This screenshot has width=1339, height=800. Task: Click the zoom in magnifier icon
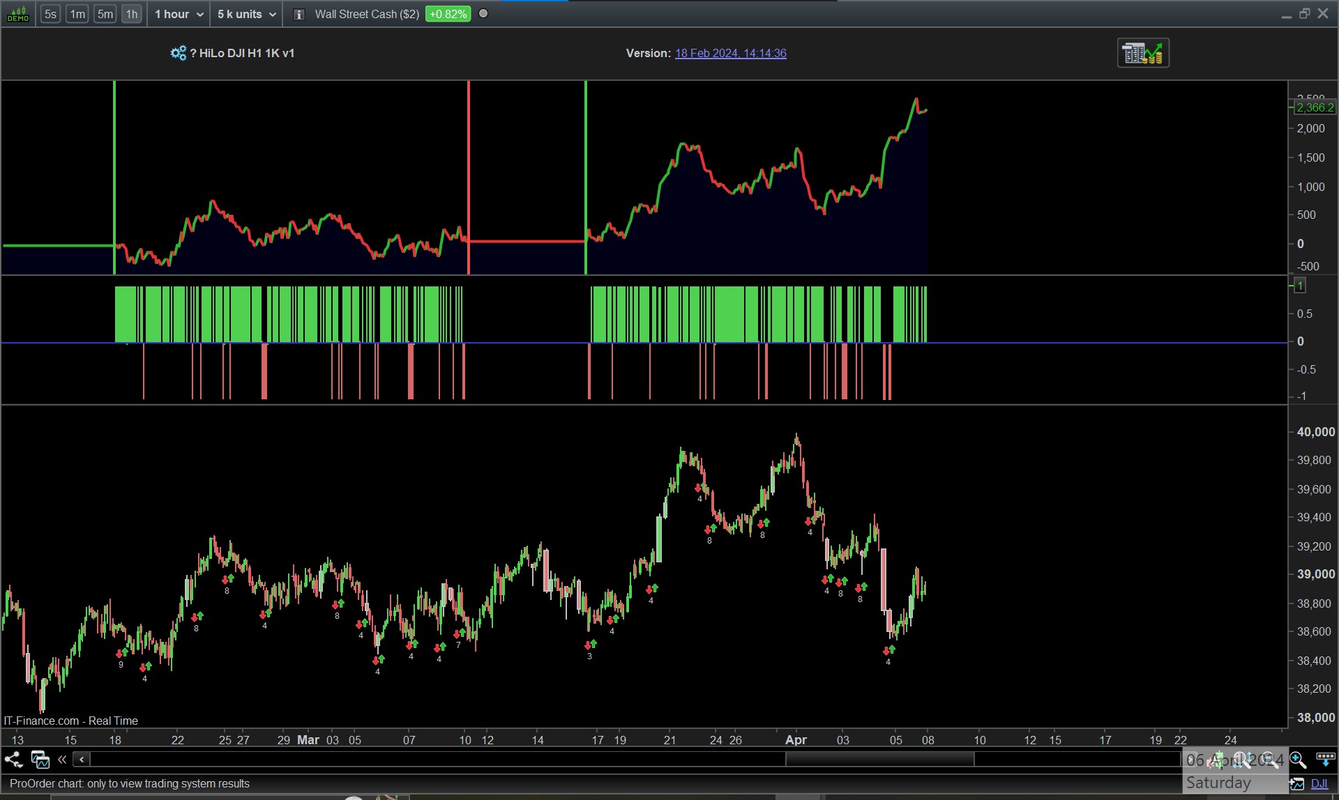point(1297,760)
